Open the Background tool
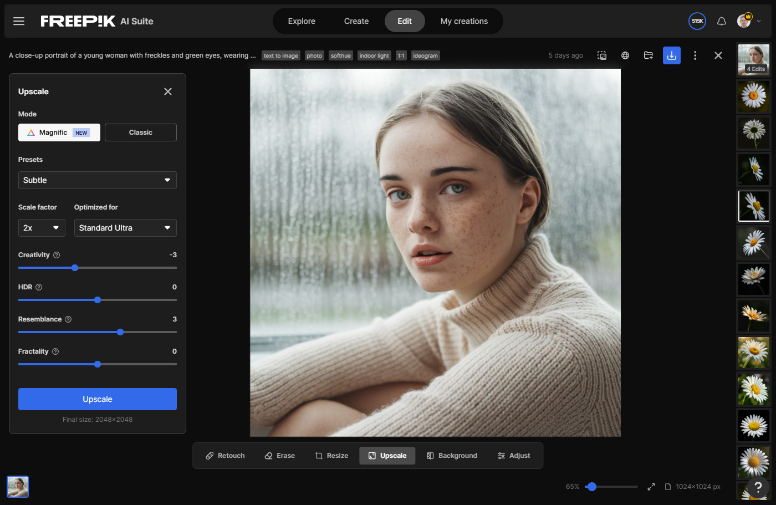776x505 pixels. pos(452,456)
